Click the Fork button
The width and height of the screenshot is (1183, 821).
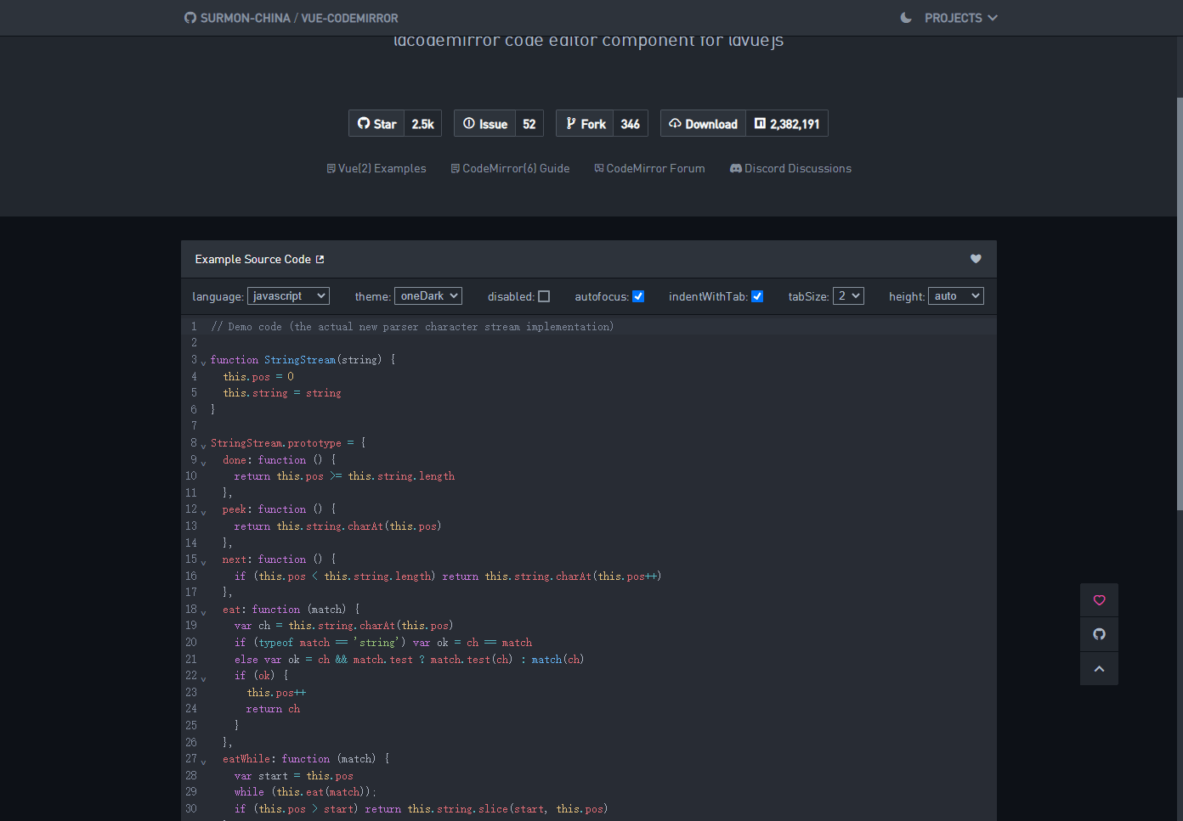tap(586, 124)
